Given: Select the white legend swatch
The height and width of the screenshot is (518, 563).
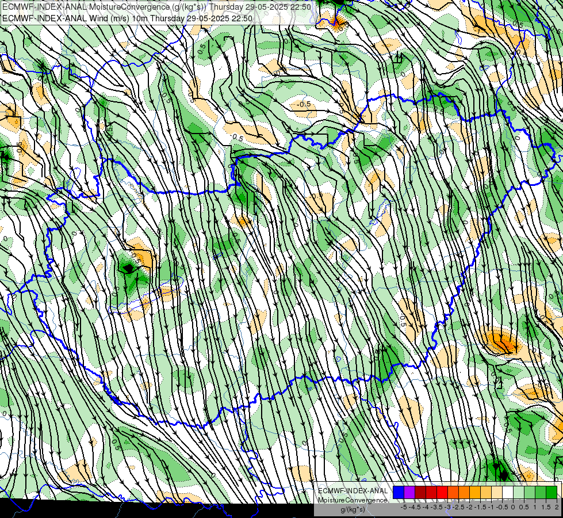Looking at the screenshot, I should [x=508, y=492].
